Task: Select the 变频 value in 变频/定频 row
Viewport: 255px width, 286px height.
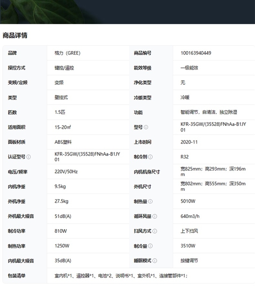Action: tap(59, 83)
